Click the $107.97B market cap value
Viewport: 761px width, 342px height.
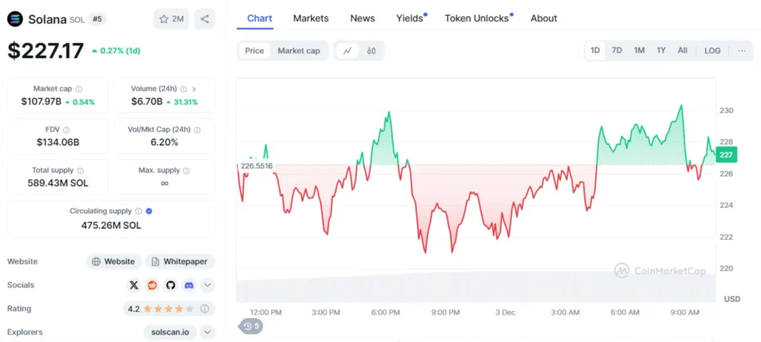tap(42, 102)
